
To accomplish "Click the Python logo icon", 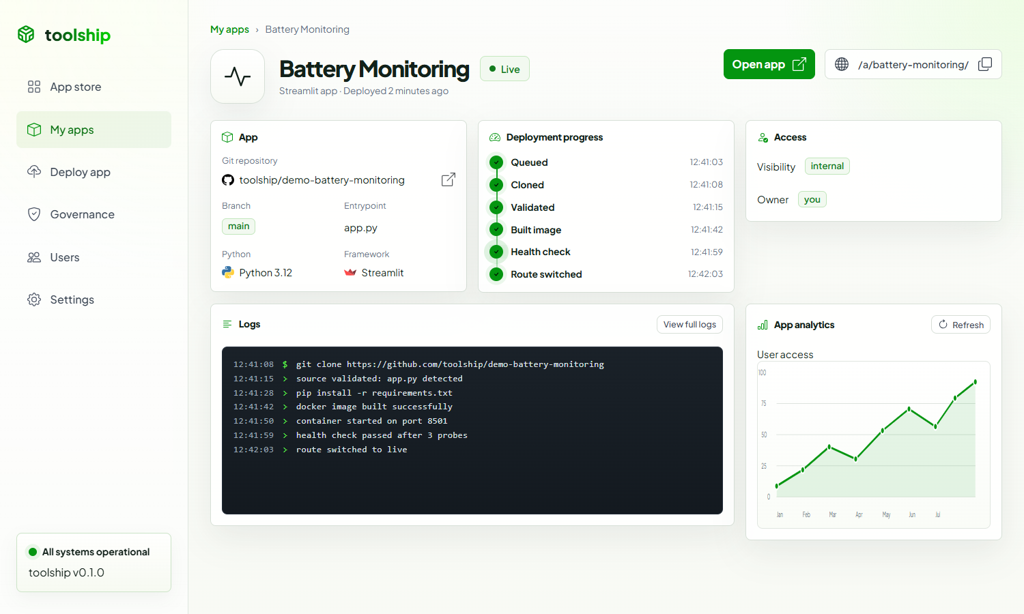I will click(228, 272).
